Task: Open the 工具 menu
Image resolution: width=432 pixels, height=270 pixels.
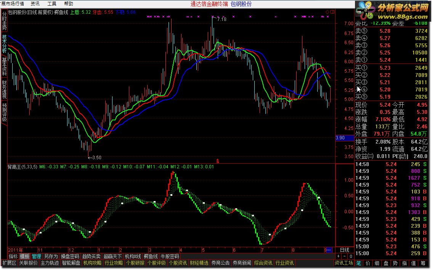Action: click(x=52, y=3)
